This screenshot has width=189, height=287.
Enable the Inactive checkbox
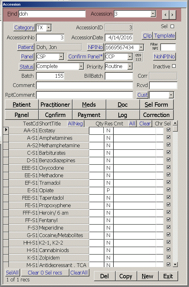click(174, 66)
